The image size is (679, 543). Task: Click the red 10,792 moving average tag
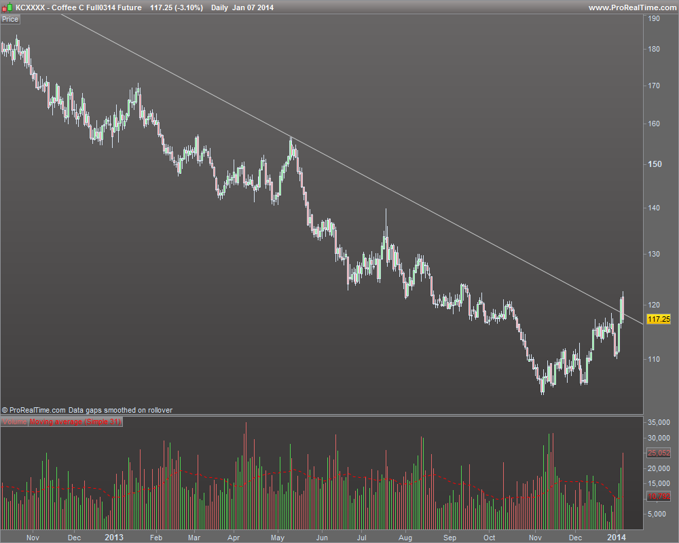click(659, 496)
